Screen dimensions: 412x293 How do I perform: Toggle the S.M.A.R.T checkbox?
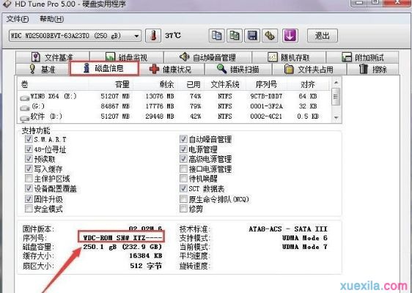[x=29, y=139]
